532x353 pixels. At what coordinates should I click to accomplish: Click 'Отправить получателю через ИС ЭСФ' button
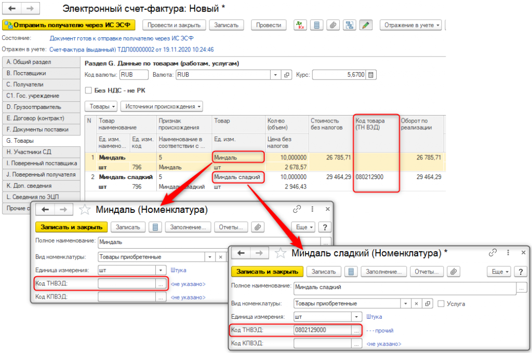pos(69,25)
